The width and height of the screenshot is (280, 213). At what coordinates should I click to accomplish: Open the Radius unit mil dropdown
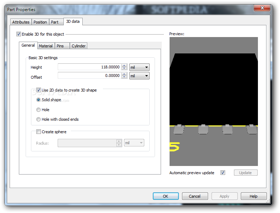coord(134,143)
